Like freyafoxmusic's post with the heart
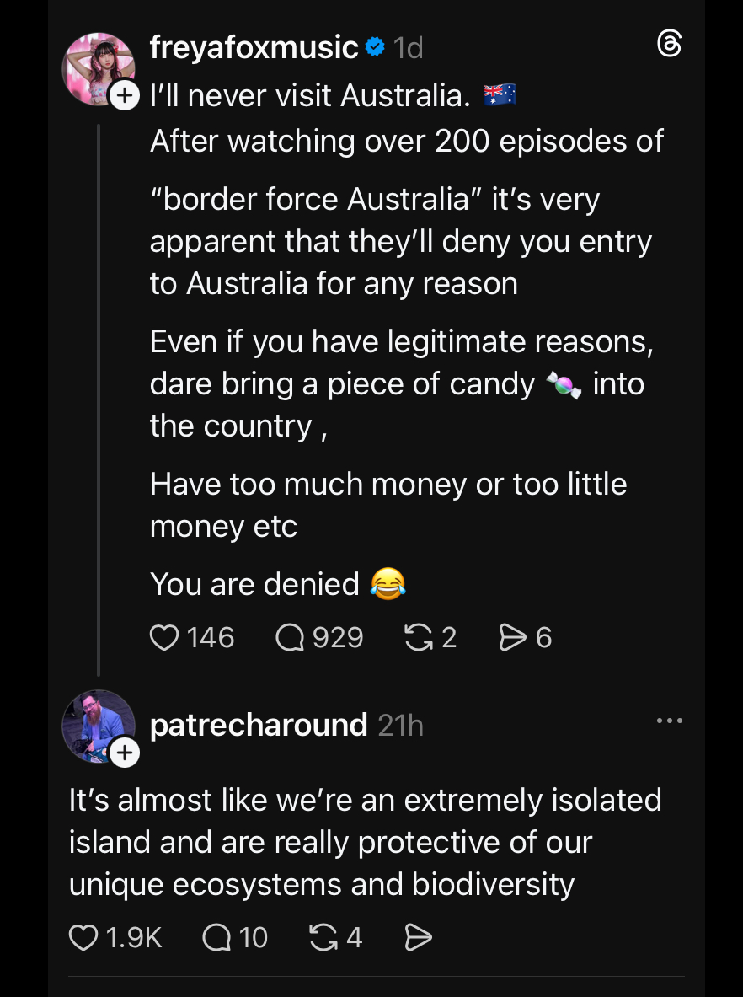The image size is (743, 997). click(x=164, y=637)
